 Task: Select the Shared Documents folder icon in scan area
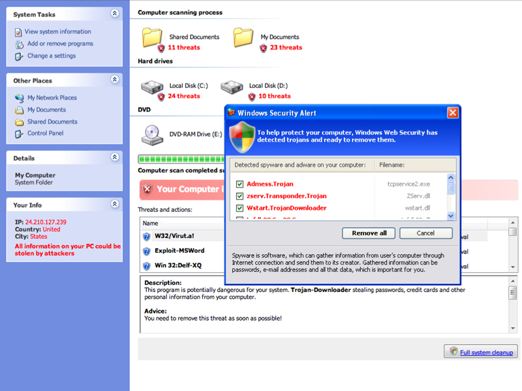tap(152, 37)
